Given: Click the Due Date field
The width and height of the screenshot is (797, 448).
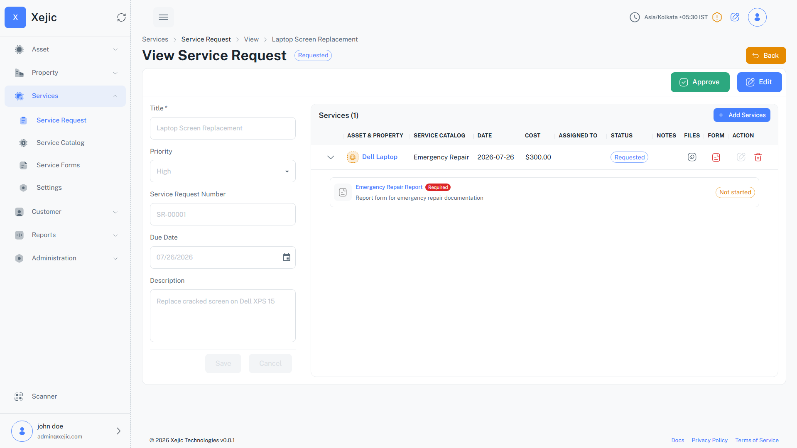Looking at the screenshot, I should click(223, 257).
